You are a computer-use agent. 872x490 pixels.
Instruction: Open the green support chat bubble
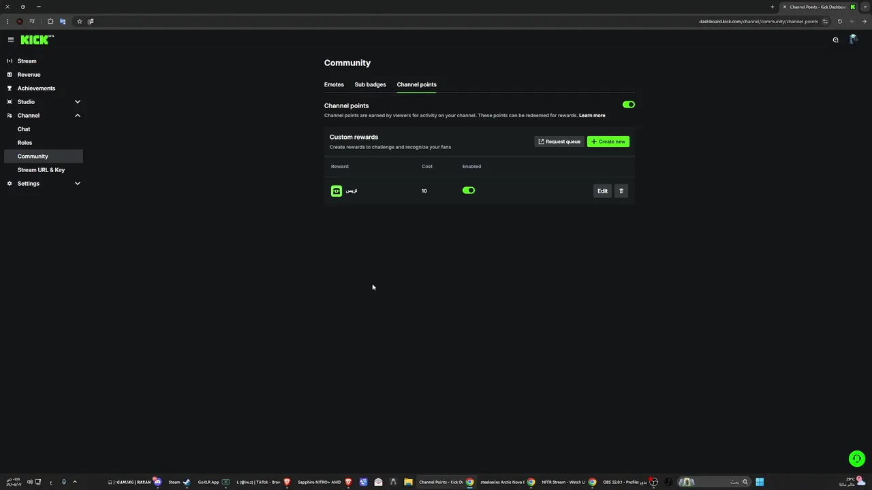(x=857, y=459)
